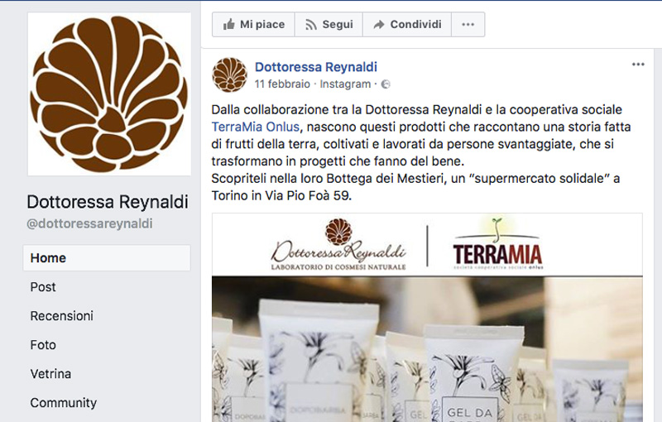The height and width of the screenshot is (422, 662).
Task: Click the TerraMia logo in post image
Action: click(x=498, y=244)
